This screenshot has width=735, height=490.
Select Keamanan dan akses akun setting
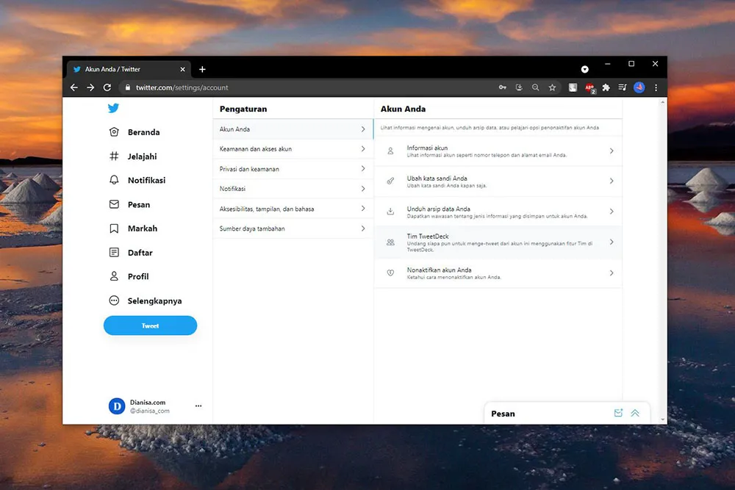(293, 149)
